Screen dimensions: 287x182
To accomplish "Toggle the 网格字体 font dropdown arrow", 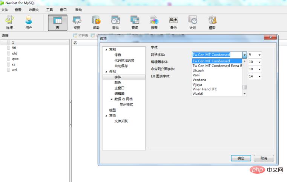I will 244,55.
